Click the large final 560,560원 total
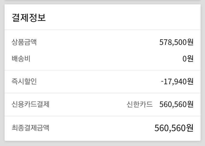Viewport: 205px width, 146px height. tap(174, 128)
